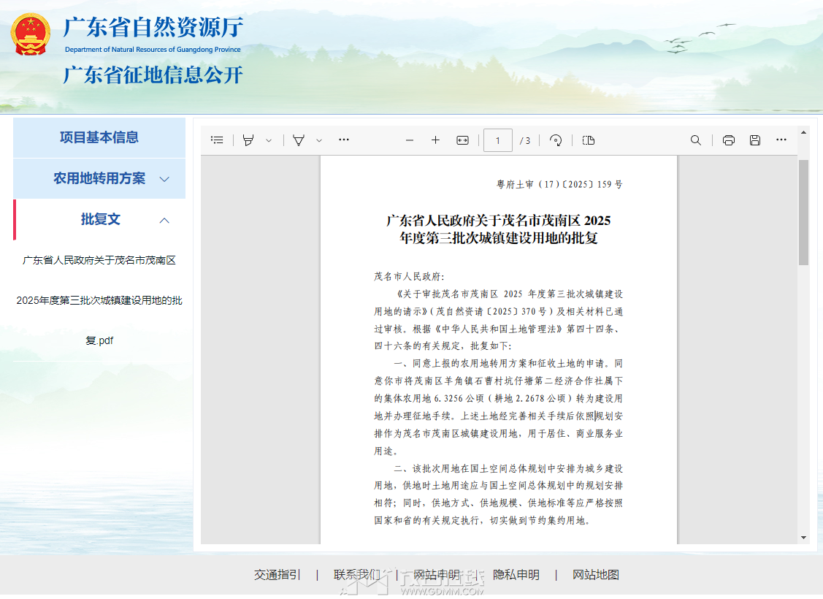This screenshot has width=823, height=599.
Task: Select the PDF highlight tool
Action: pyautogui.click(x=248, y=140)
